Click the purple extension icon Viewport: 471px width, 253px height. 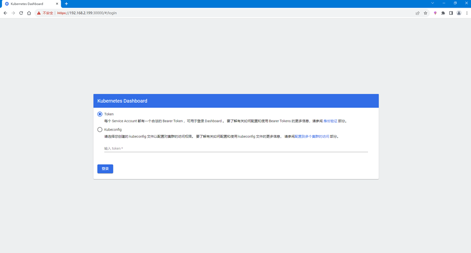click(x=435, y=13)
